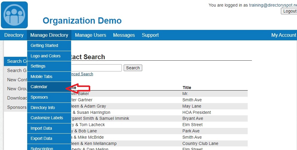
Task: Choose Customize Labels option
Action: click(47, 118)
